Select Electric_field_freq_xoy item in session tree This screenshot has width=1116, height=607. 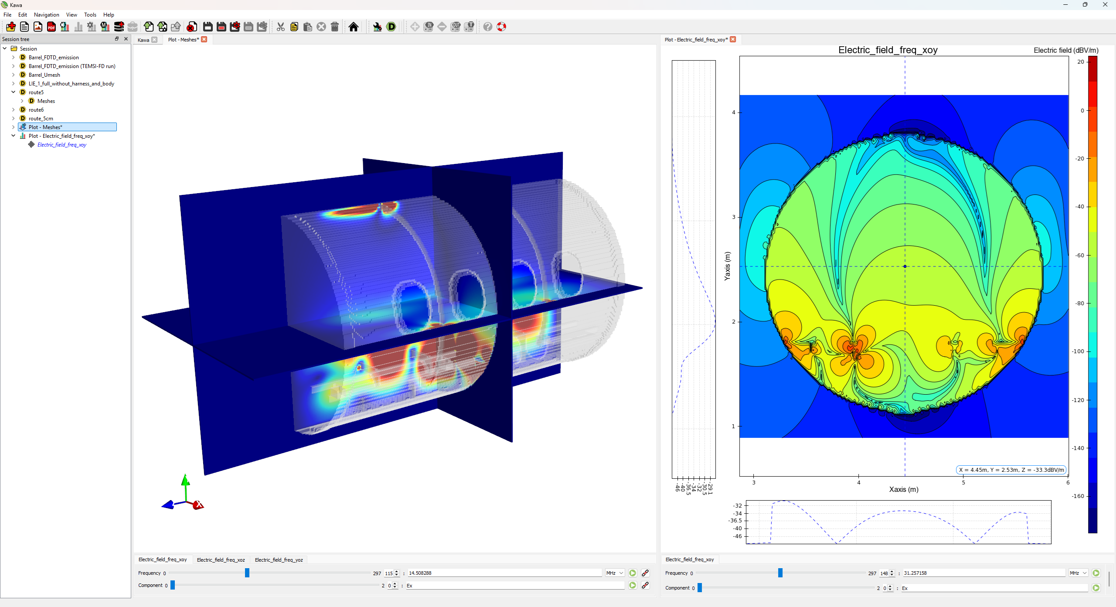[x=62, y=145]
